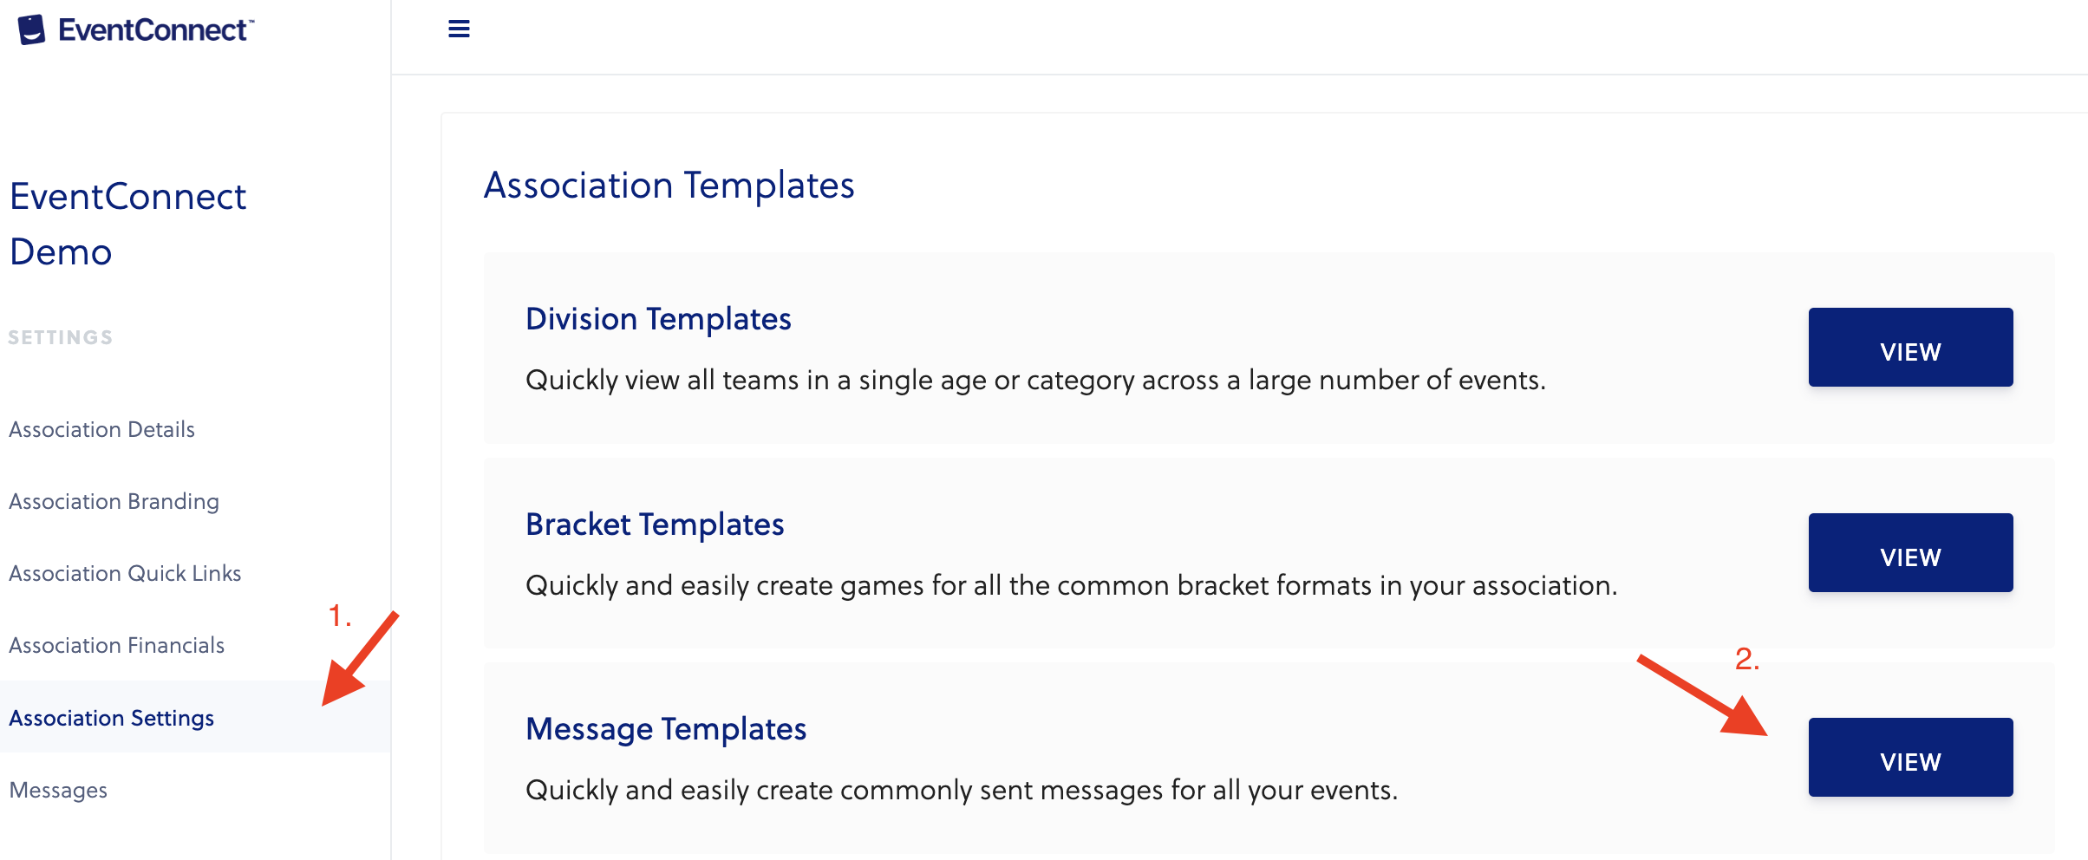Click the EventConnect logo icon
The height and width of the screenshot is (860, 2088).
point(31,29)
